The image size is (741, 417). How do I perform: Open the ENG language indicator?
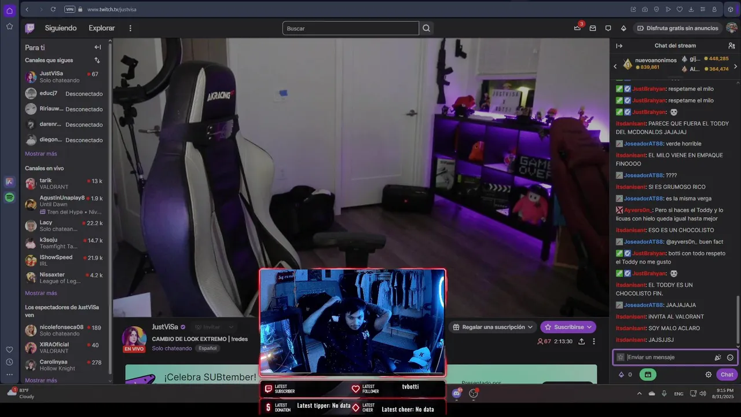(x=678, y=394)
